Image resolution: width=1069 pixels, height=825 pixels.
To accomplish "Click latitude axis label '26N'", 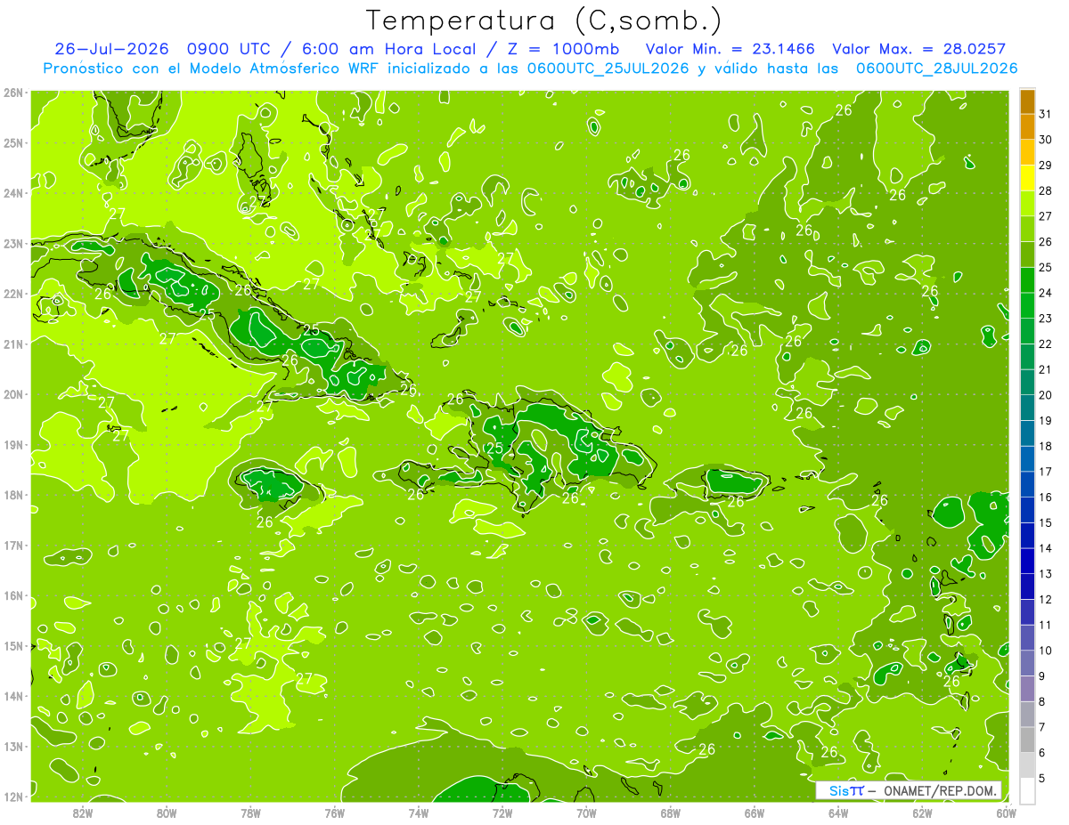I will point(12,93).
